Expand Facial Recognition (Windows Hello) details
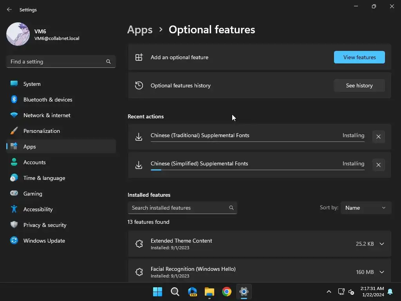 click(x=382, y=272)
